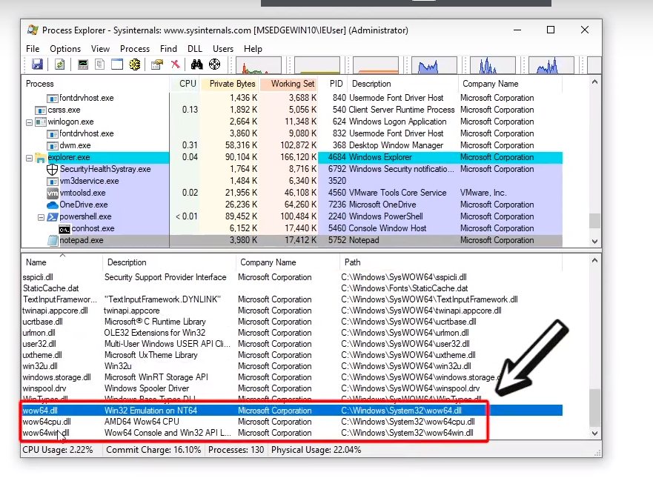The height and width of the screenshot is (501, 653).
Task: Toggle the Show Process Tree icon
Action: coord(99,64)
